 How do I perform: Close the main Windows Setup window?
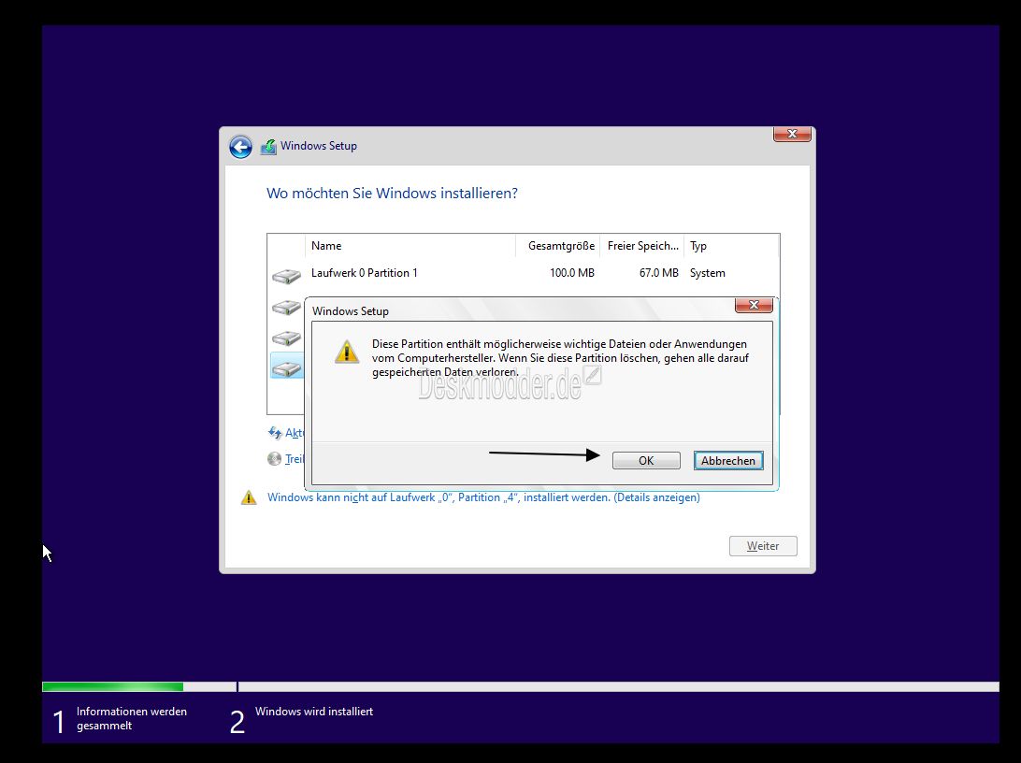[792, 134]
